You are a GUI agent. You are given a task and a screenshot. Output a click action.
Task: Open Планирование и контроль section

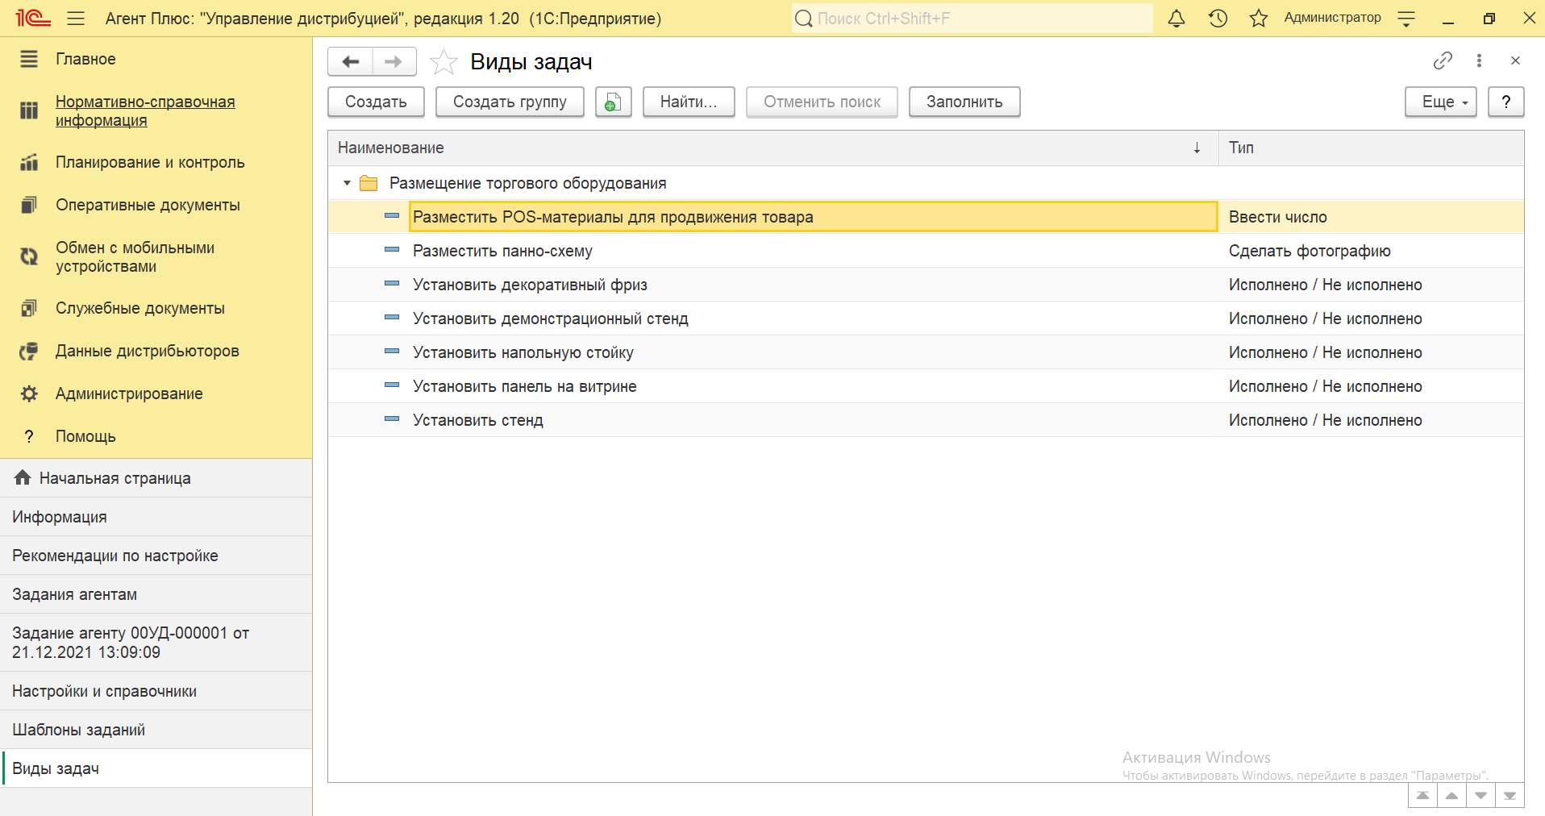(x=150, y=162)
